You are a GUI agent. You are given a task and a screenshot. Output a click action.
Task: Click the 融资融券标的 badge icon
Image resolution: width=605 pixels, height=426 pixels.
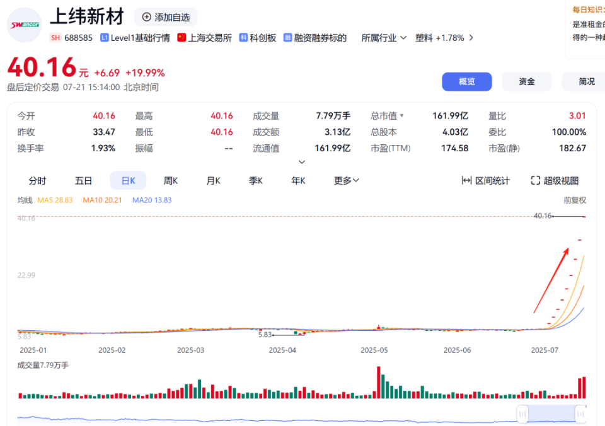point(287,37)
